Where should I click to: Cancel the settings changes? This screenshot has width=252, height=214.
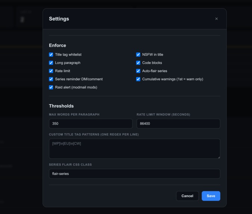coord(187,196)
